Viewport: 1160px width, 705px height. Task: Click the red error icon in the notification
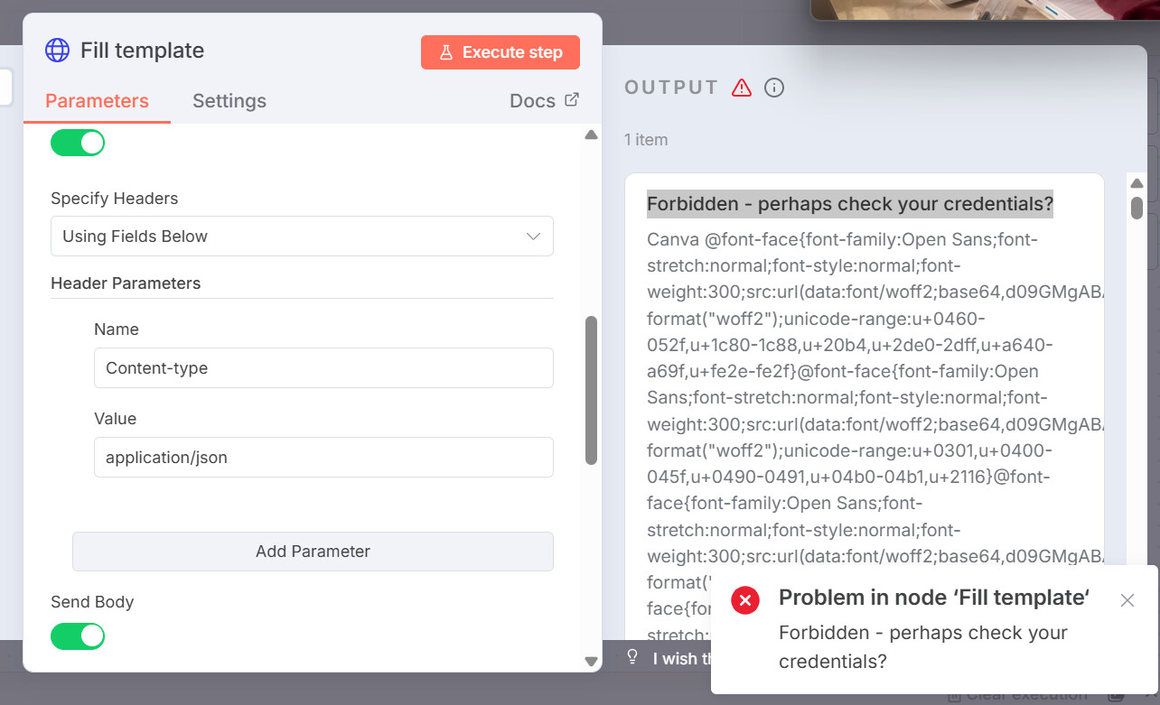tap(745, 600)
